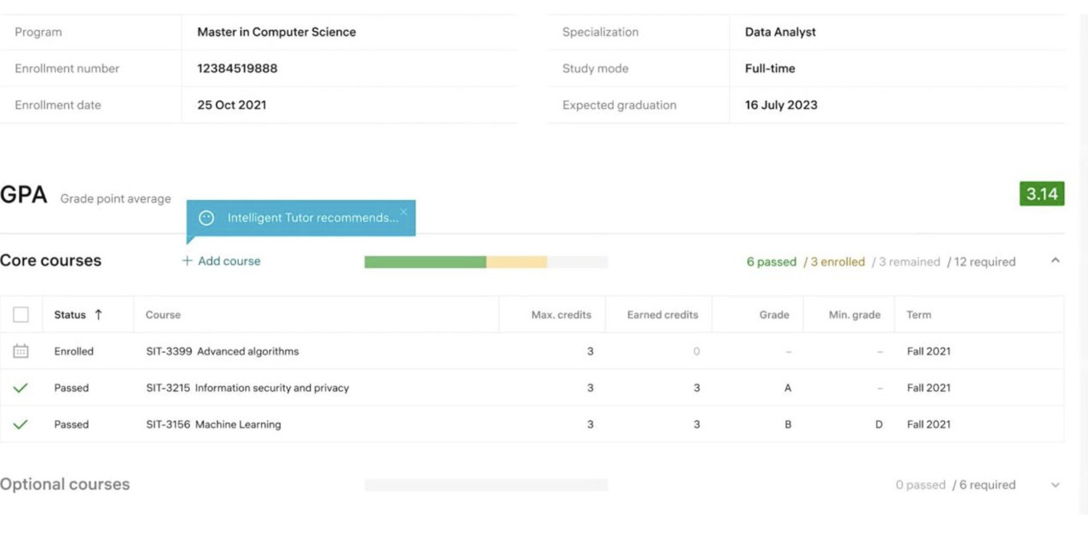Click the Status sort arrow icon

coord(98,314)
